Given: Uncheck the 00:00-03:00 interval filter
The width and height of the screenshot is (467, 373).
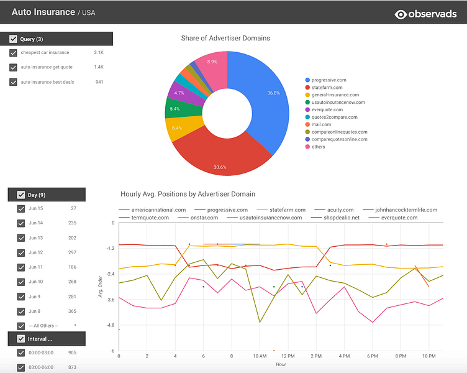Looking at the screenshot, I should [x=21, y=352].
